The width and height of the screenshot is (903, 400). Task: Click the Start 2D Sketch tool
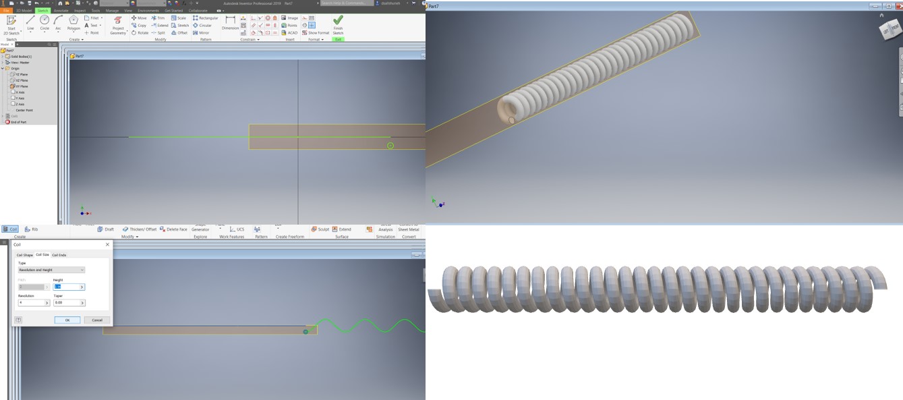[11, 25]
